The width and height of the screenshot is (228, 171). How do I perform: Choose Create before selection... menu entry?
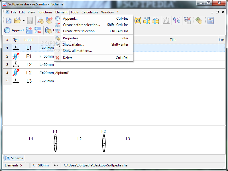[x=94, y=25]
